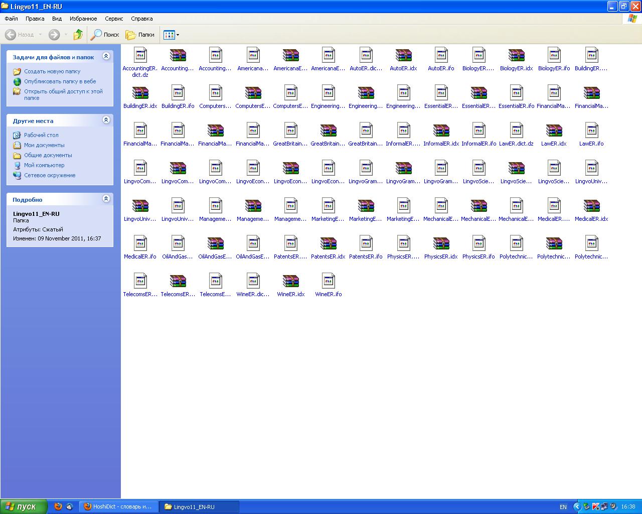Select the AutoER.ifo file icon

pyautogui.click(x=441, y=55)
